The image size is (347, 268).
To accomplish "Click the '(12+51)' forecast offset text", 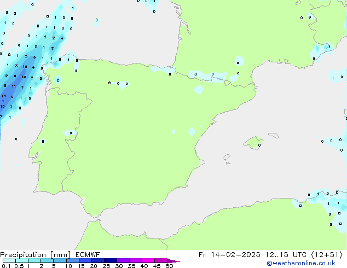I will coord(327,255).
